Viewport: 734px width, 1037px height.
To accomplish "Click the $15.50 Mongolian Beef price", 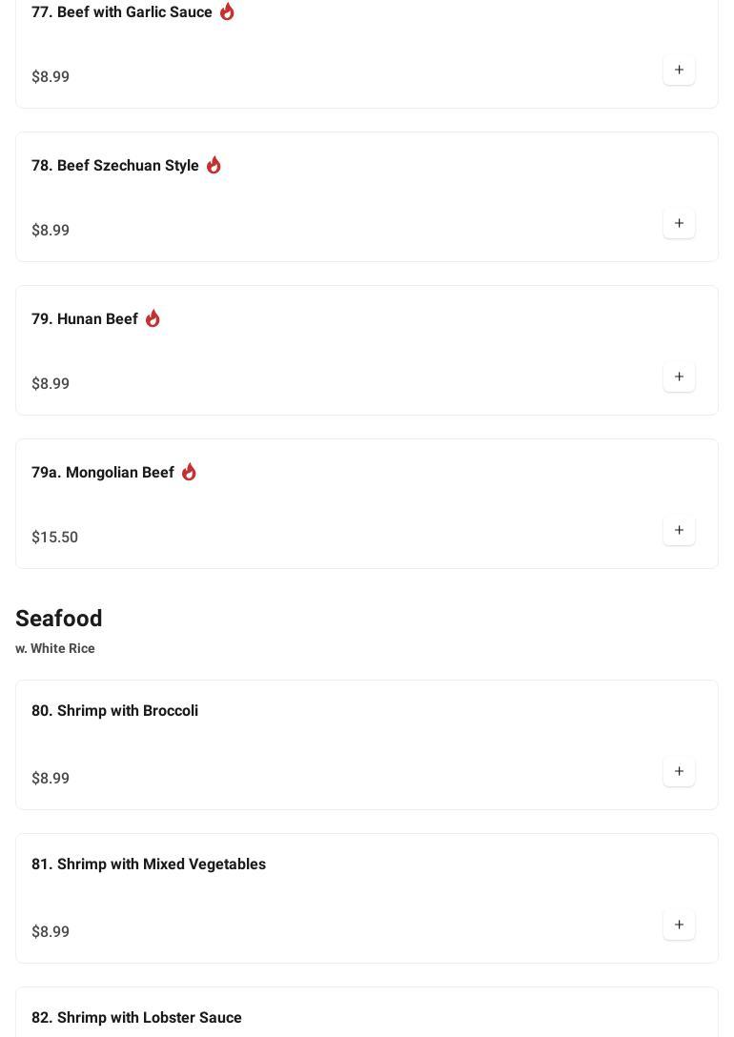I will click(55, 538).
